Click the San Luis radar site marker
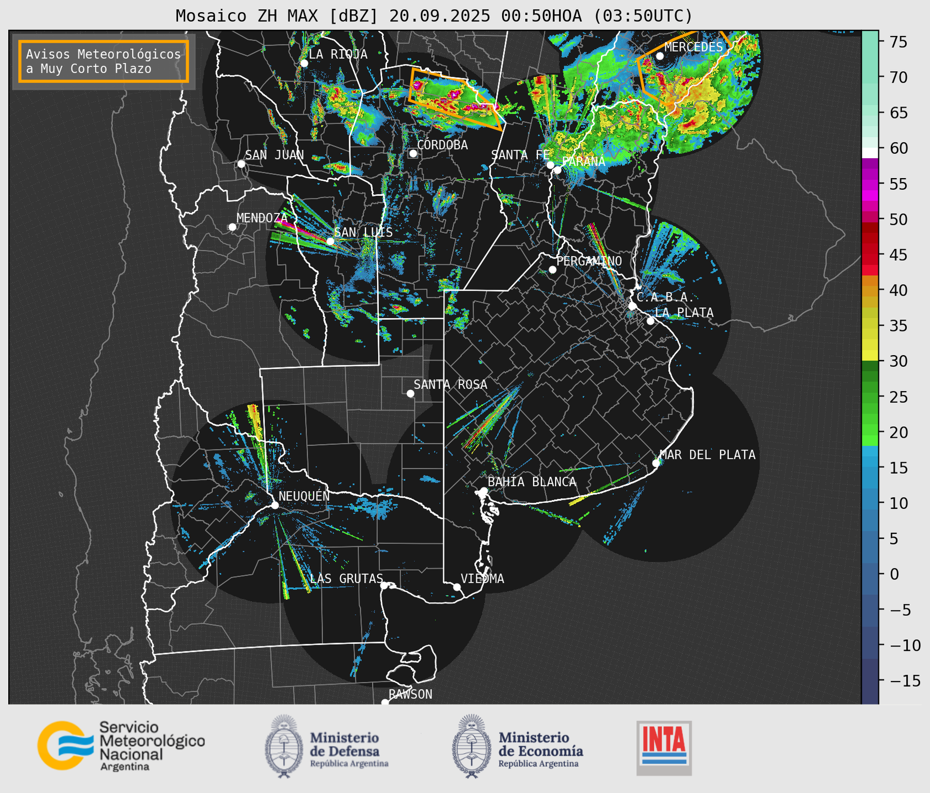 330,242
